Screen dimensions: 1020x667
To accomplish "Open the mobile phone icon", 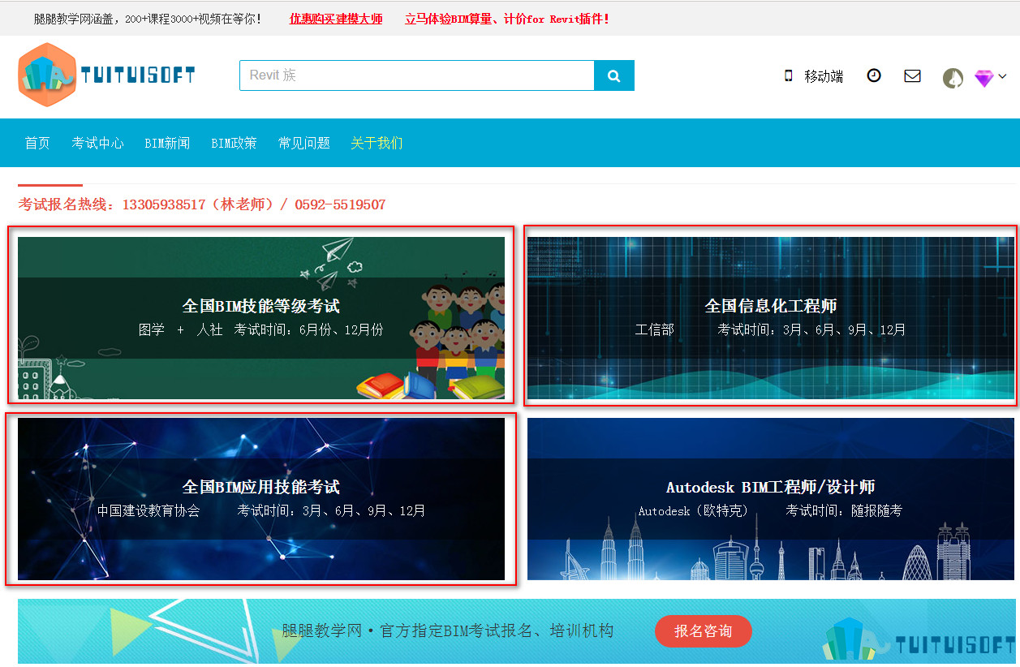I will (x=788, y=75).
